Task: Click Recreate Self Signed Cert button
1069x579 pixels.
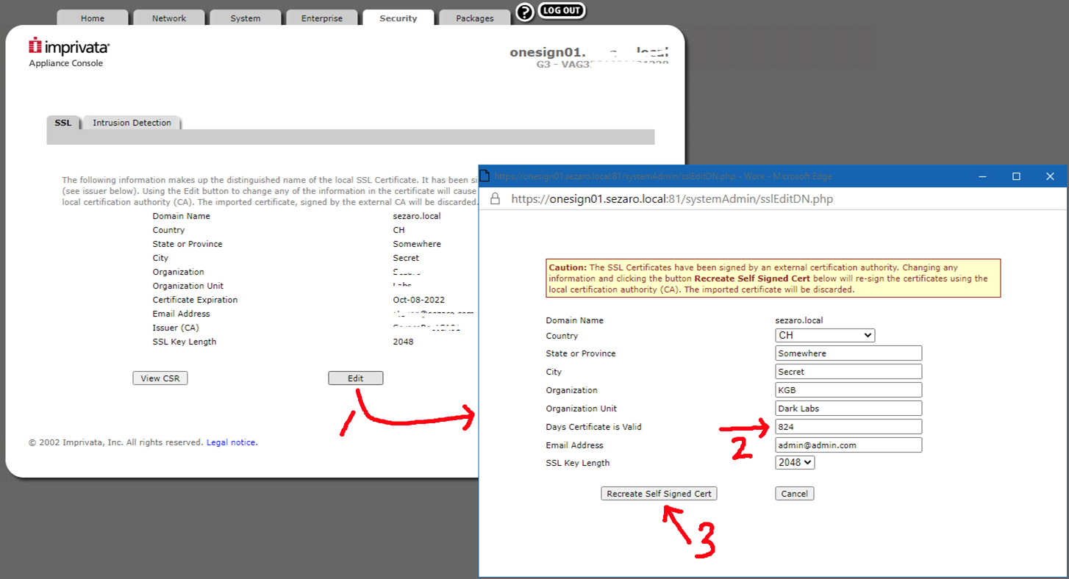Action: [659, 494]
